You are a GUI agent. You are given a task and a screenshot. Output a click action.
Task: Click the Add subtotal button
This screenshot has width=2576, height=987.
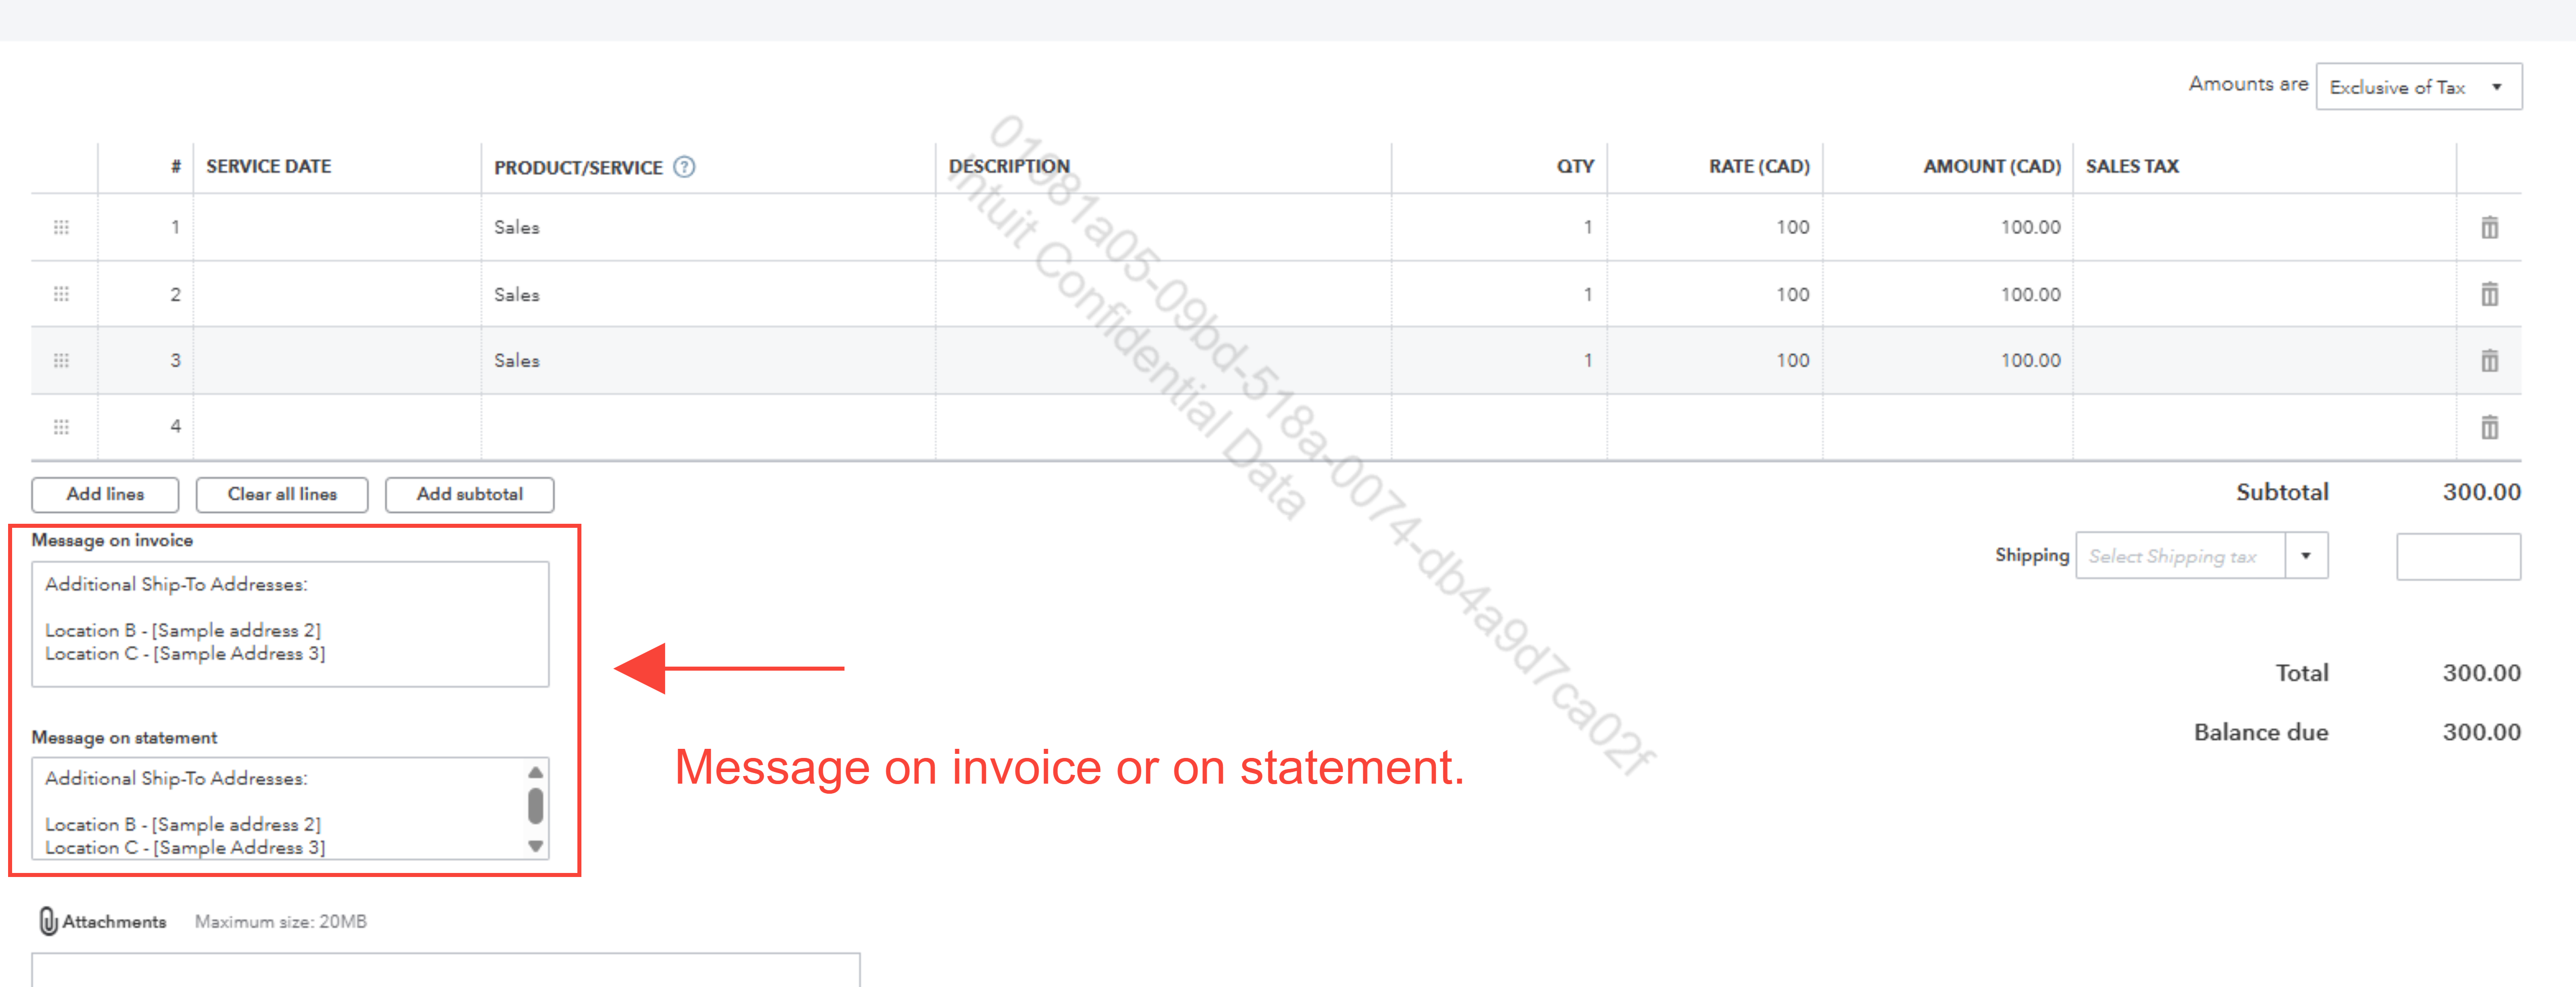tap(469, 494)
